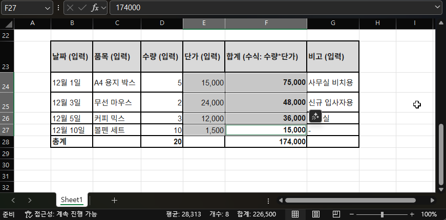Click the header cell 합계 (수식: 수량*단가)
This screenshot has width=446, height=220.
(x=266, y=57)
